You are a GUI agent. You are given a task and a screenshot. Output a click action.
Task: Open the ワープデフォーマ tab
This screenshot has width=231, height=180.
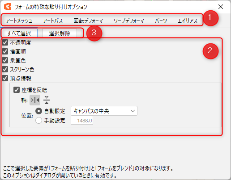coord(129,21)
